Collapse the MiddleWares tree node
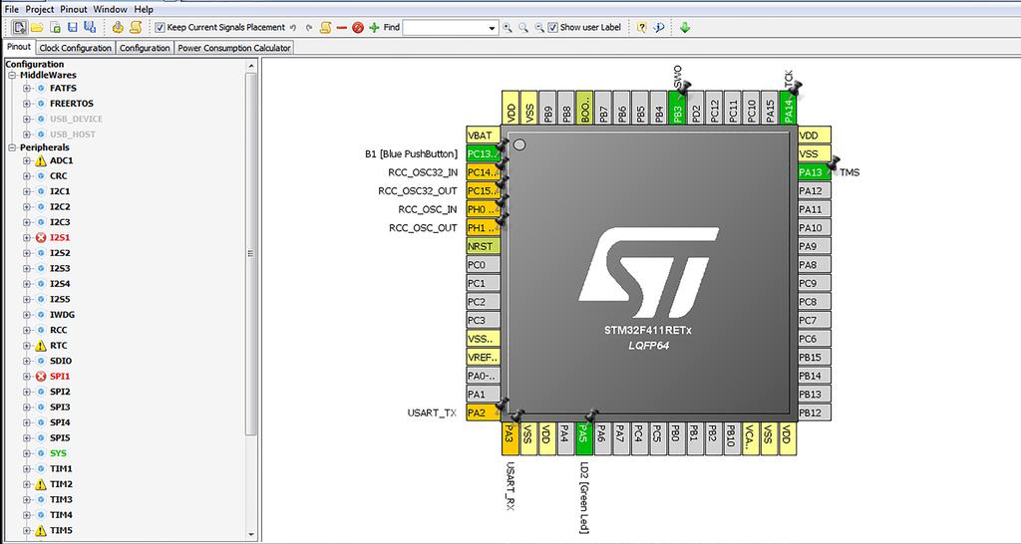Viewport: 1021px width, 544px height. click(x=12, y=76)
